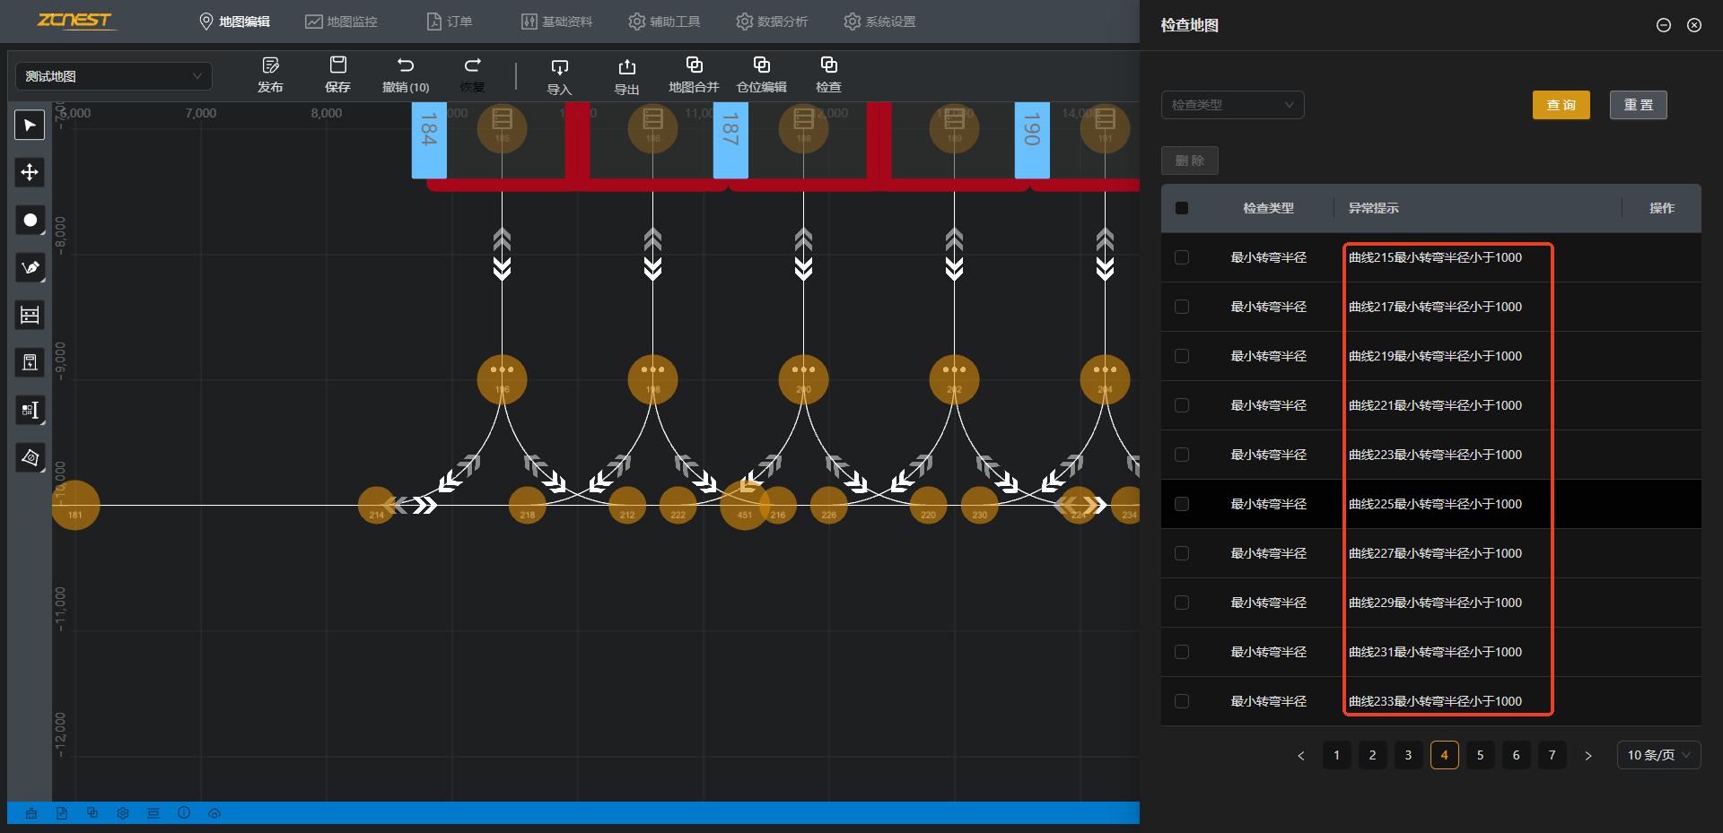Open the document icon in status bar
The width and height of the screenshot is (1723, 833).
62,813
